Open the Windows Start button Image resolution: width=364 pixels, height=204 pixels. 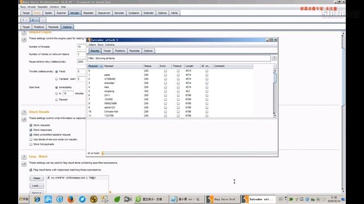pyautogui.click(x=24, y=199)
